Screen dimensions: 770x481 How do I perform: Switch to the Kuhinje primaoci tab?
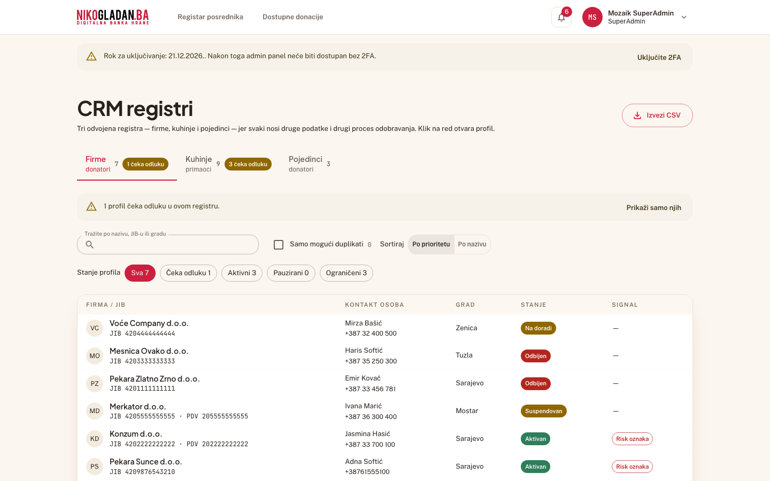228,164
